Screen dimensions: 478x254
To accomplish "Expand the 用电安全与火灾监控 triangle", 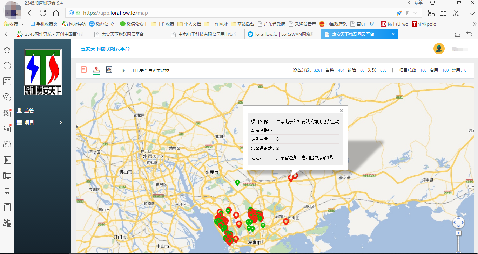I will [x=123, y=71].
